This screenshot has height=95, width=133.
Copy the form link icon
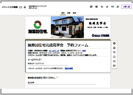click(x=113, y=7)
